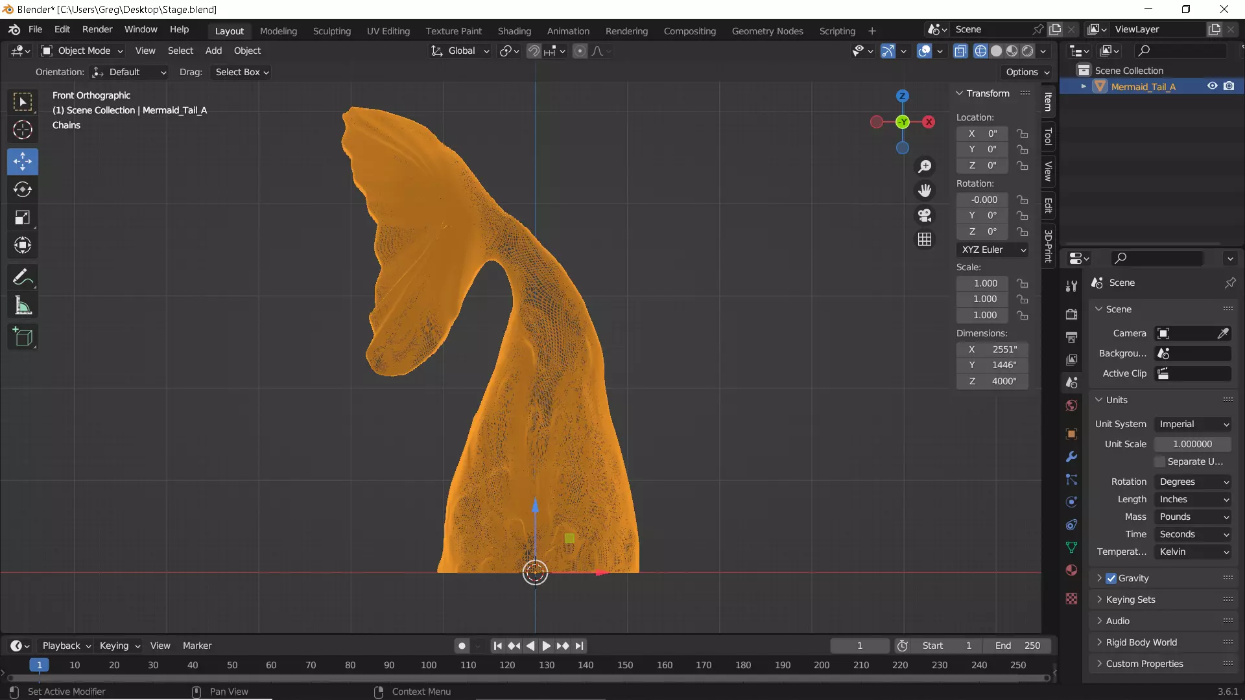Select the Scale tool
This screenshot has height=700, width=1245.
click(x=23, y=217)
